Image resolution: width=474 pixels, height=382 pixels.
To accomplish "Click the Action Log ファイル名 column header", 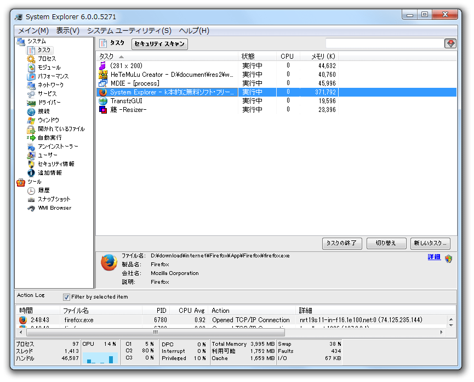I will point(101,311).
